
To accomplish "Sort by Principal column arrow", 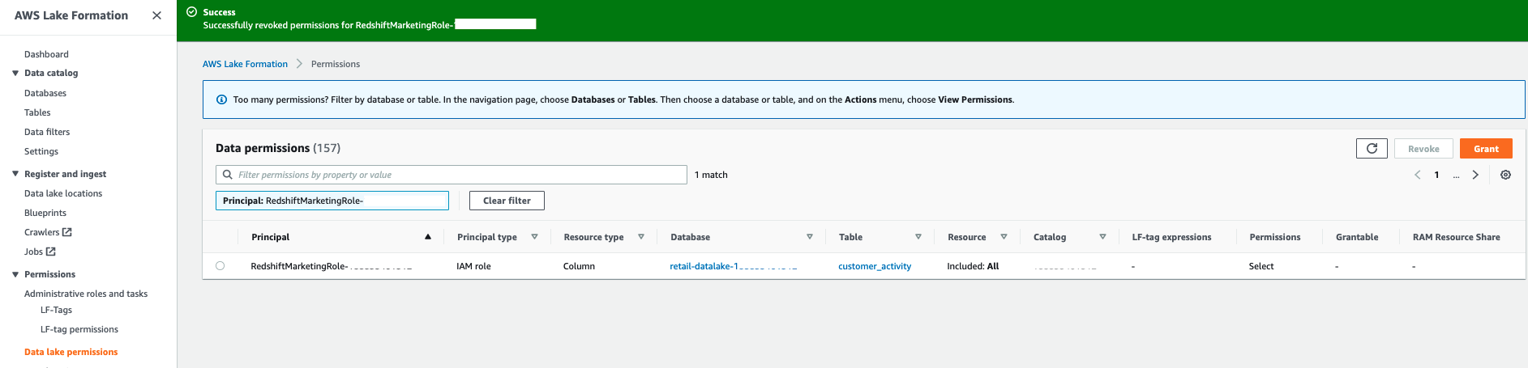I will point(428,237).
